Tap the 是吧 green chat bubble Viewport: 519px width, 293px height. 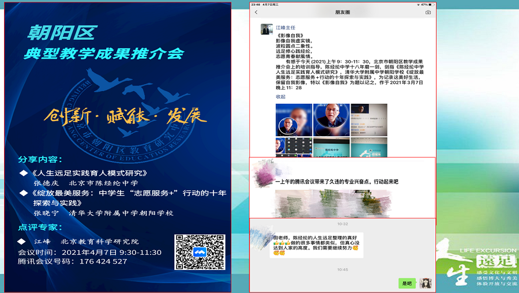(407, 283)
